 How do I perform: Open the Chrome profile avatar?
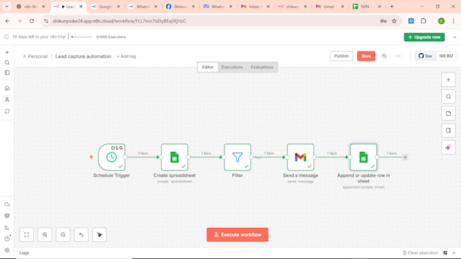point(441,21)
